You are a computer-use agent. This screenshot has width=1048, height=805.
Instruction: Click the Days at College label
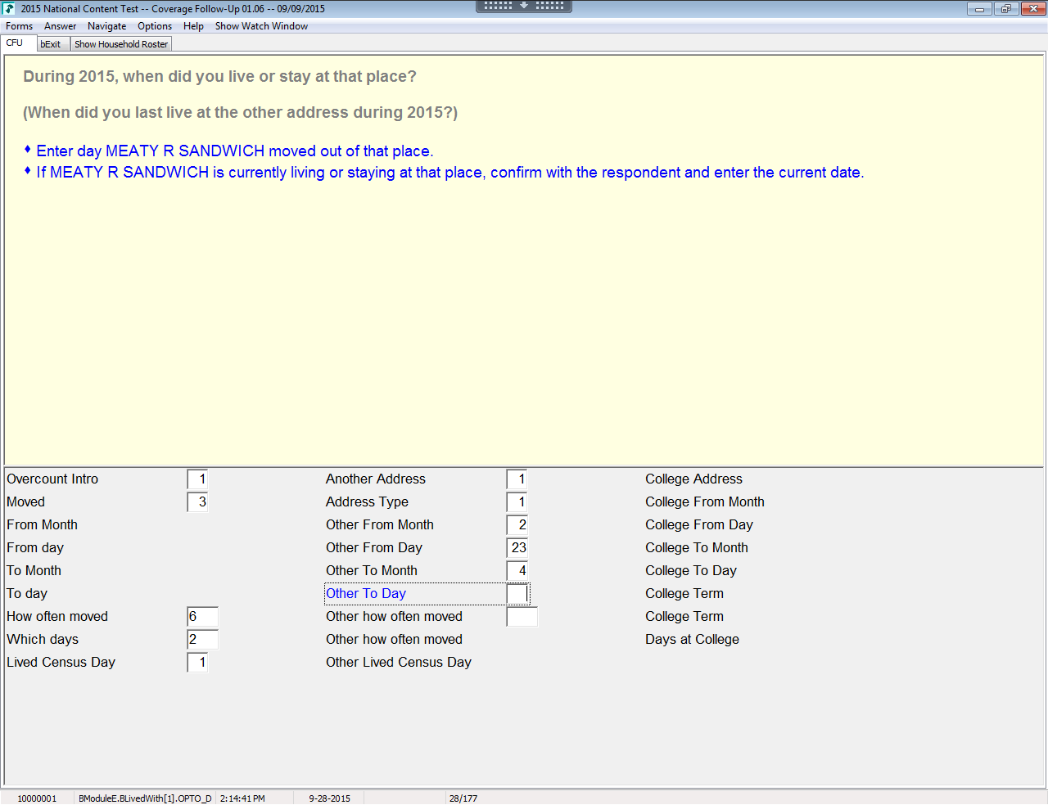pos(692,640)
